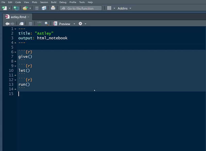The image size is (206, 151).
Task: Open the Profile menu
Action: 73,2
